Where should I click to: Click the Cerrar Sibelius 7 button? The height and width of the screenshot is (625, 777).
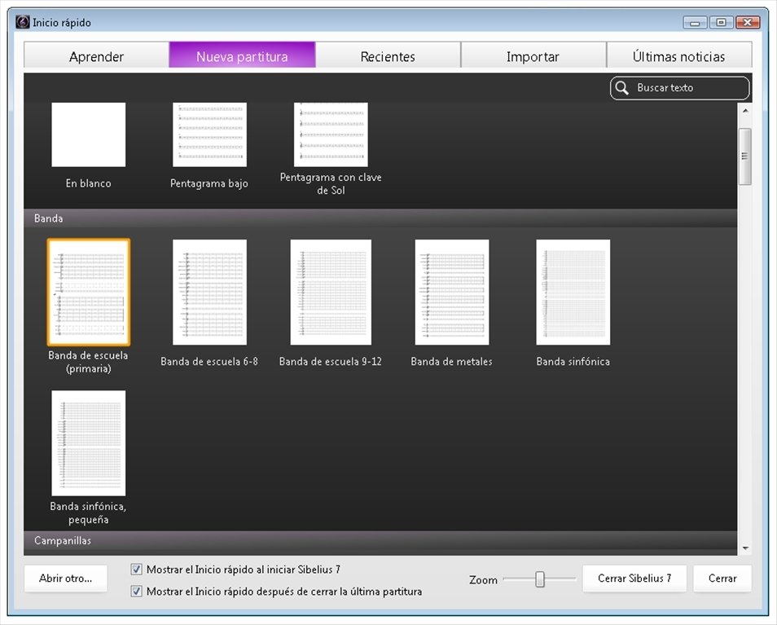(x=634, y=579)
